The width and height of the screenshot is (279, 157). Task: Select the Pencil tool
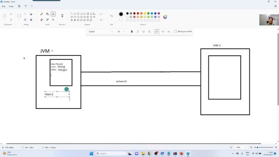[41, 14]
